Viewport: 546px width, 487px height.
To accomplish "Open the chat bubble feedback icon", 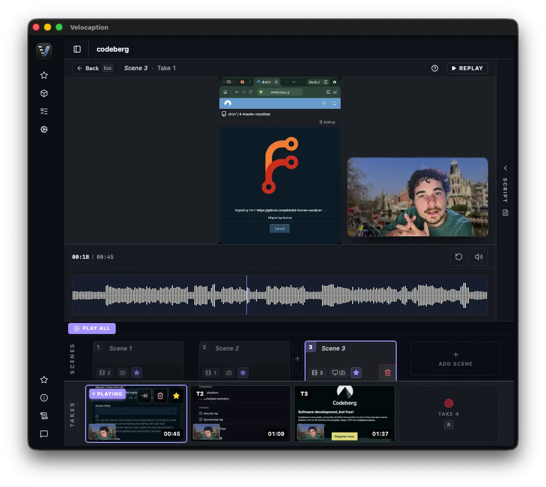I will [44, 434].
